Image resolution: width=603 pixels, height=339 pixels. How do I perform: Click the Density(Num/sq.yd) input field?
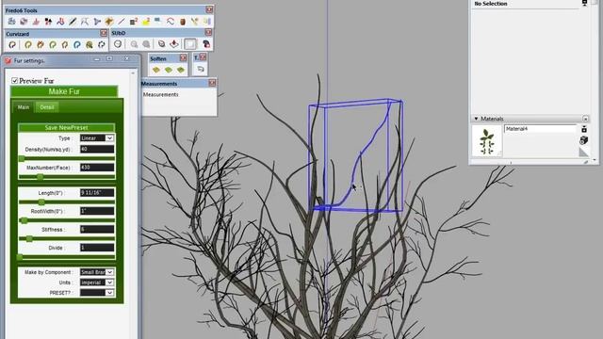(x=97, y=149)
